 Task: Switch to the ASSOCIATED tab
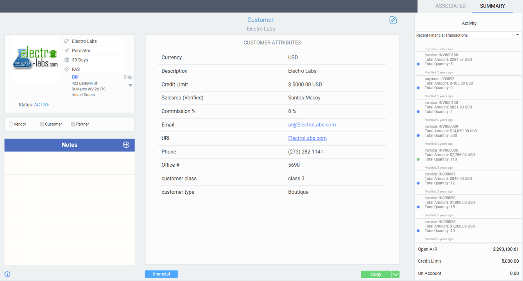(451, 6)
